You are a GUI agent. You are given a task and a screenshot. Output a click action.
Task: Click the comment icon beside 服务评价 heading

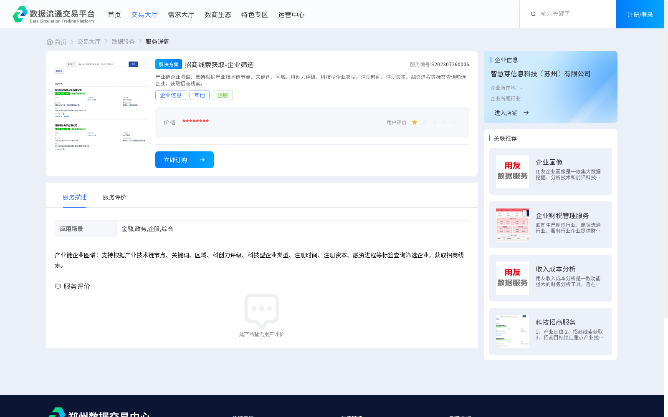[x=58, y=286]
